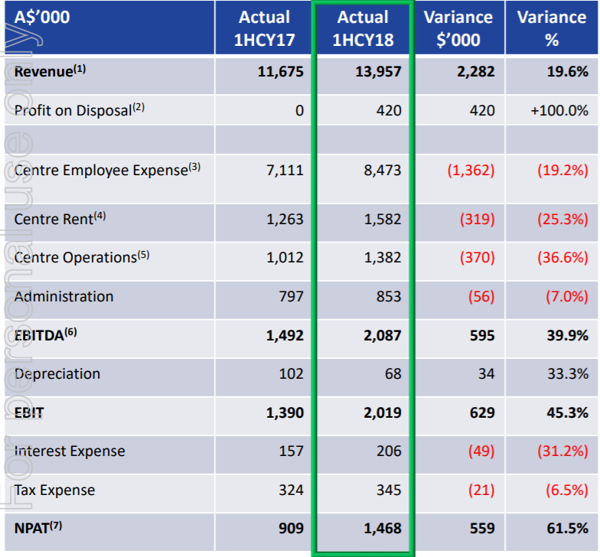
Task: Select the Tax Expense label
Action: 55,490
